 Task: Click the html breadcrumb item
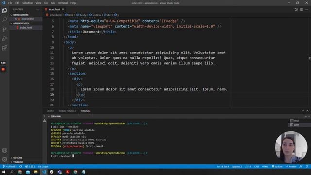pyautogui.click(x=69, y=15)
